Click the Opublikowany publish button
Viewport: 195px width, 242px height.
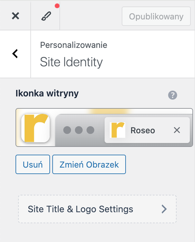(x=156, y=16)
